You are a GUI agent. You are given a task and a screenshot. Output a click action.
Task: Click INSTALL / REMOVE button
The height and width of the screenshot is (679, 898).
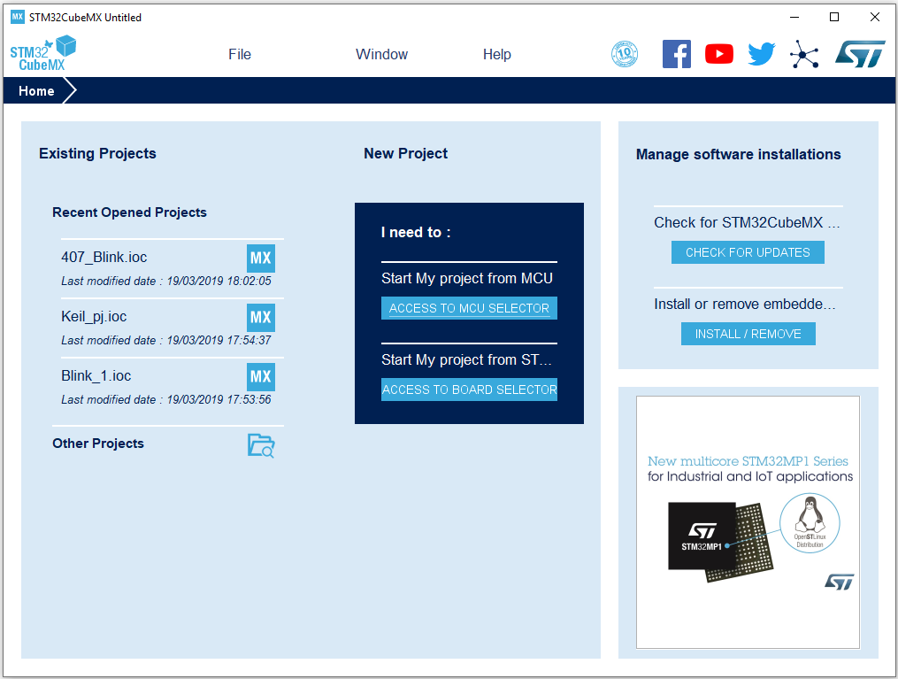click(748, 334)
